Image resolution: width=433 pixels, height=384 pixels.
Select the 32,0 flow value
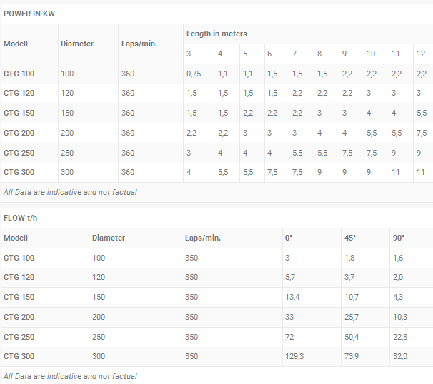[400, 356]
